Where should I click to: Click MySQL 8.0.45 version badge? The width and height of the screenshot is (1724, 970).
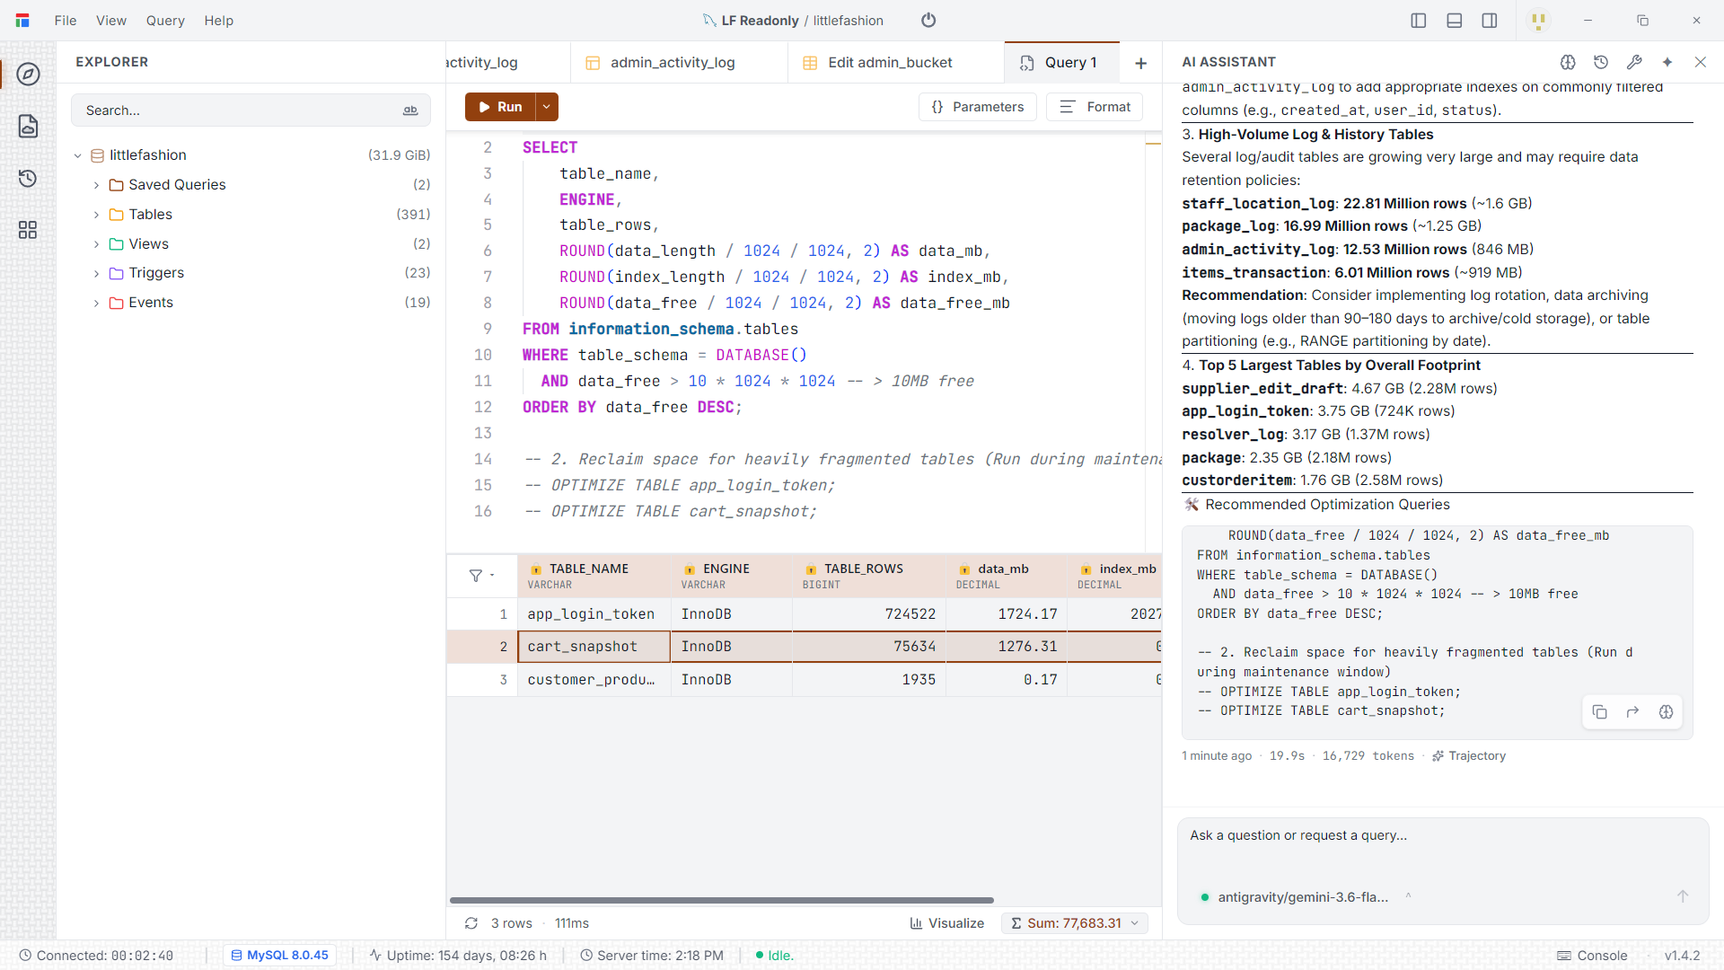click(x=279, y=956)
